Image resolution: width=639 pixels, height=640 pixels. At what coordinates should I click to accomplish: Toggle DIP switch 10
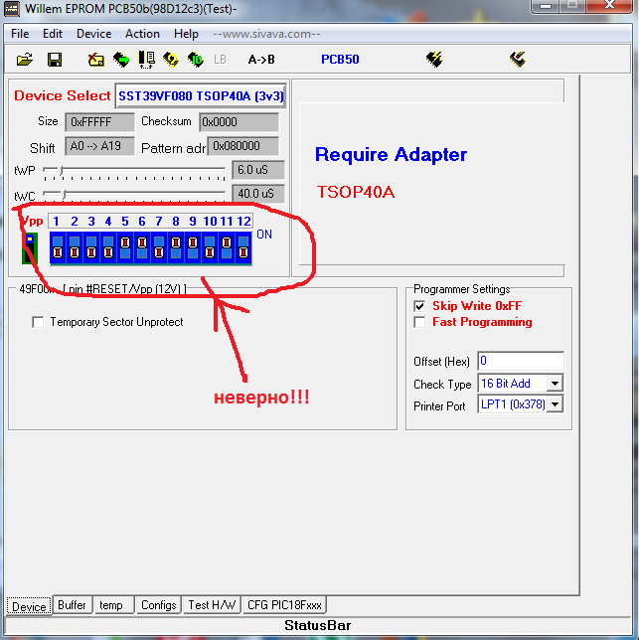[x=210, y=248]
